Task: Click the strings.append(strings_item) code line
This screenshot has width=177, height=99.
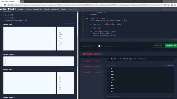Action: [x=105, y=35]
